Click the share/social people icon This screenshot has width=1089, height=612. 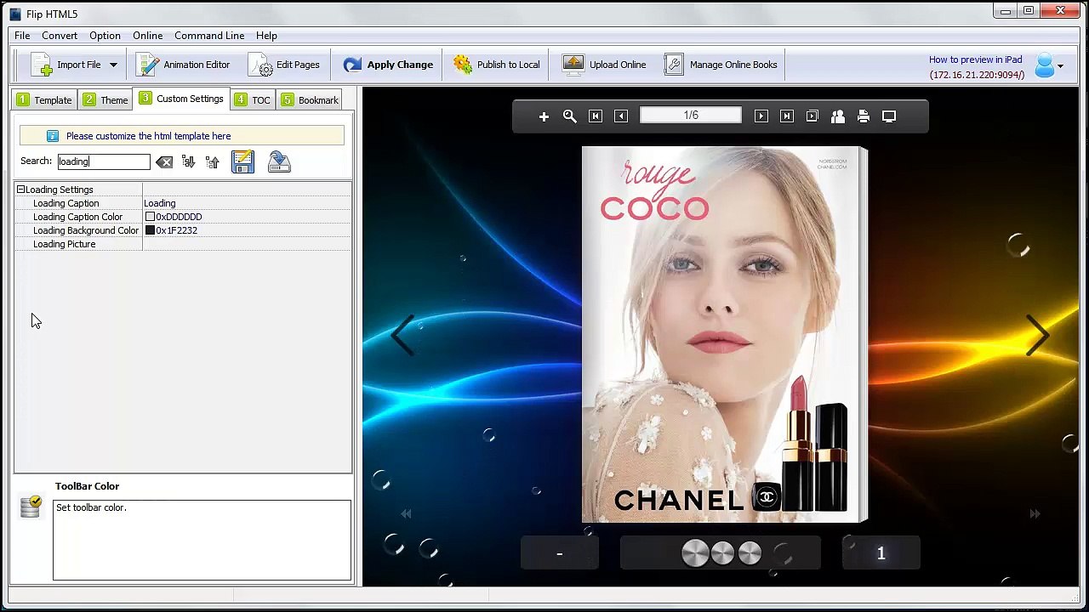pyautogui.click(x=838, y=116)
